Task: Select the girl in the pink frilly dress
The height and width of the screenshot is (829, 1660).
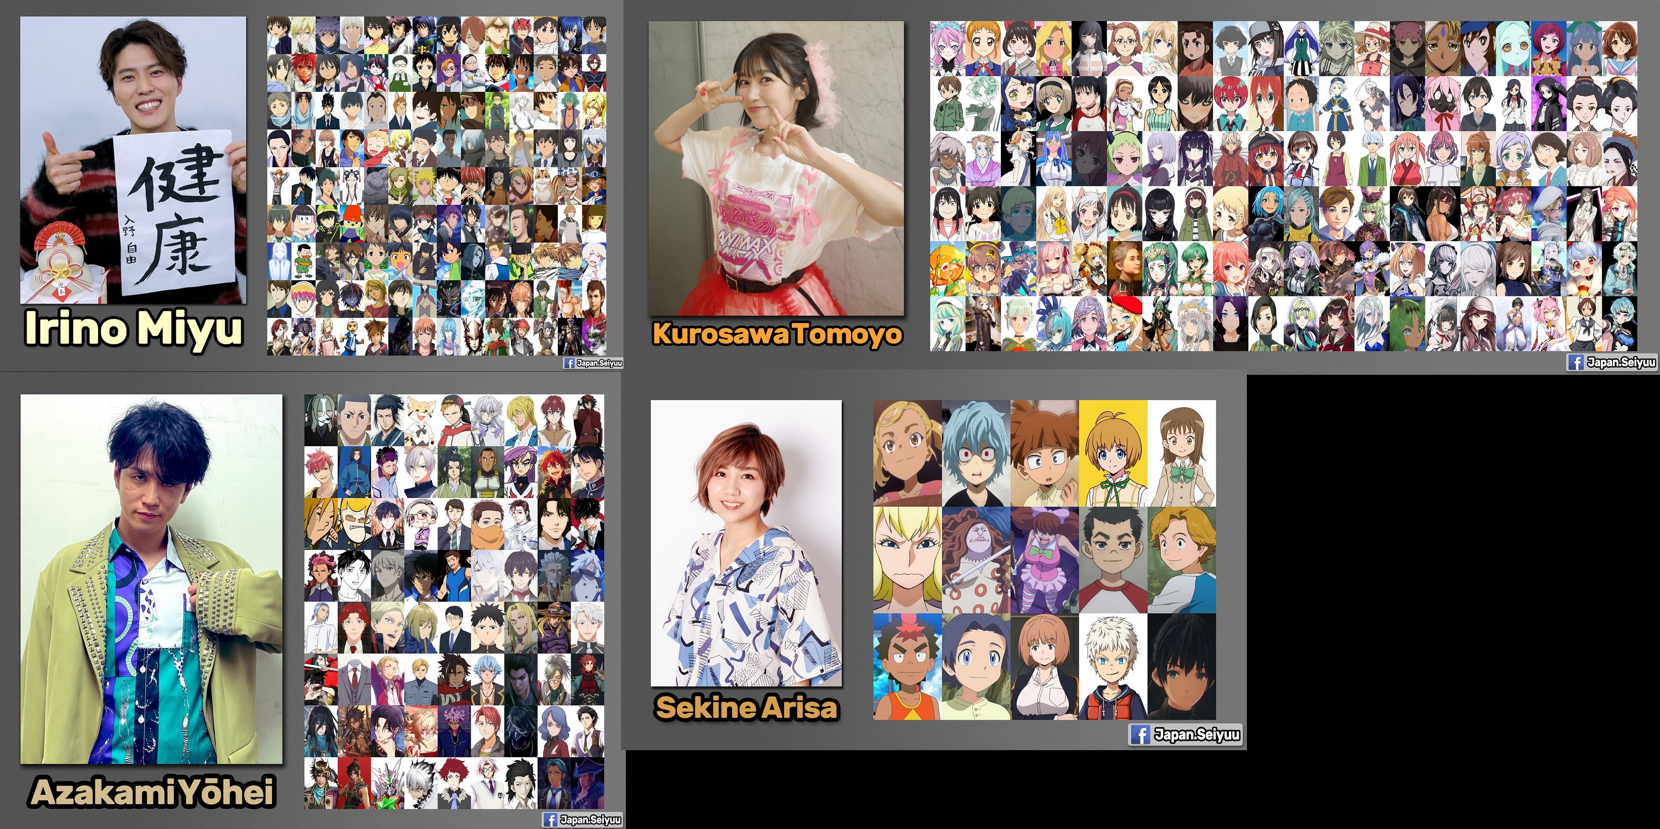Action: pos(1044,560)
